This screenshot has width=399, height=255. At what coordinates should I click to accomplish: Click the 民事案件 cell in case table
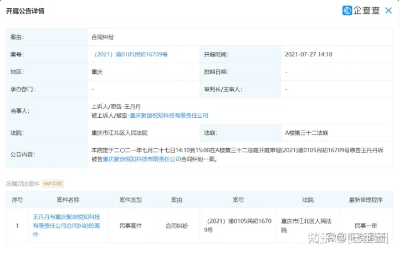tap(131, 226)
